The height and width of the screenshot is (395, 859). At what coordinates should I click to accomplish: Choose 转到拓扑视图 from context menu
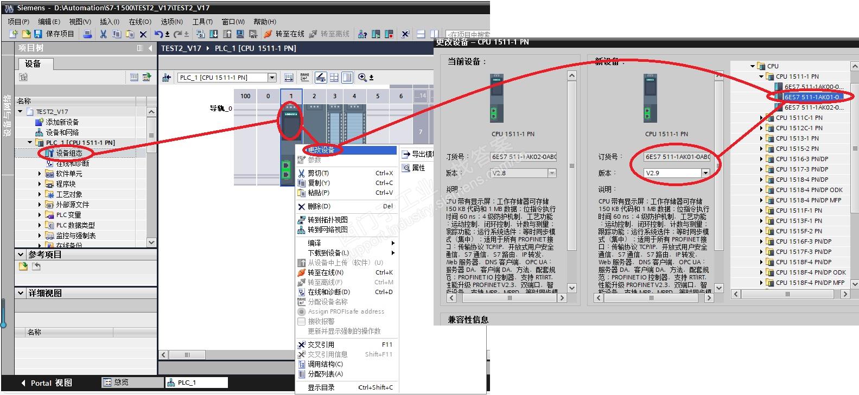coord(347,220)
